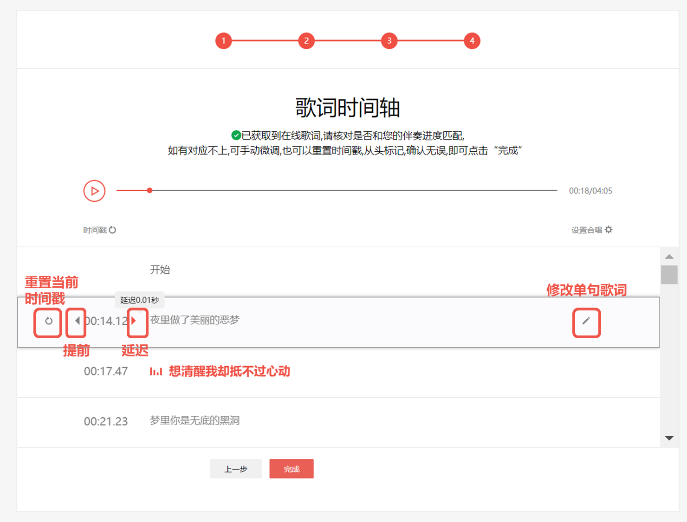Click the timestamp 00:17.47
687x522 pixels.
pyautogui.click(x=106, y=371)
